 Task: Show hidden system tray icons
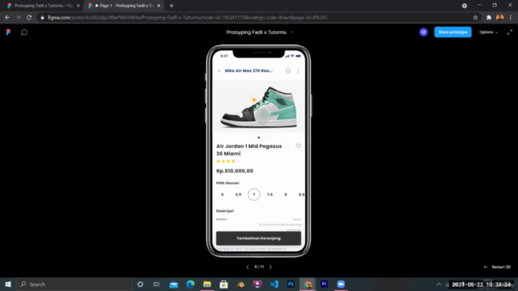tap(439, 284)
